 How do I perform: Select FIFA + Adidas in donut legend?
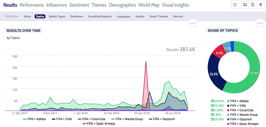tap(238, 101)
